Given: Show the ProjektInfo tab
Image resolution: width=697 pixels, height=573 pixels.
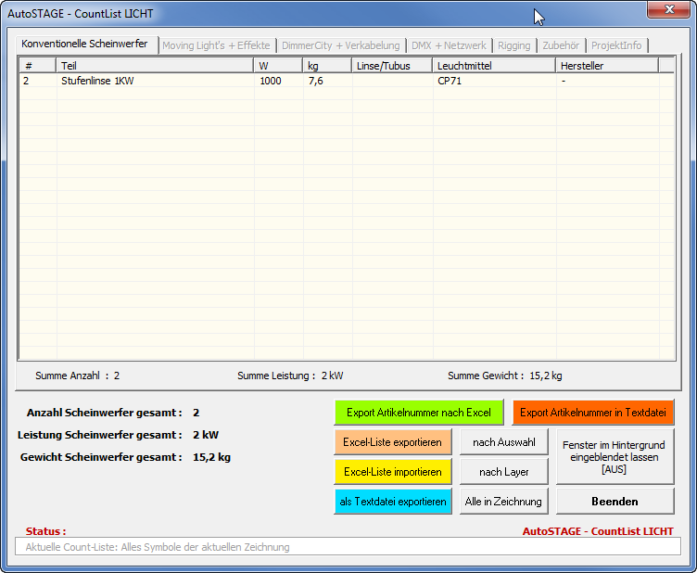Looking at the screenshot, I should 616,45.
